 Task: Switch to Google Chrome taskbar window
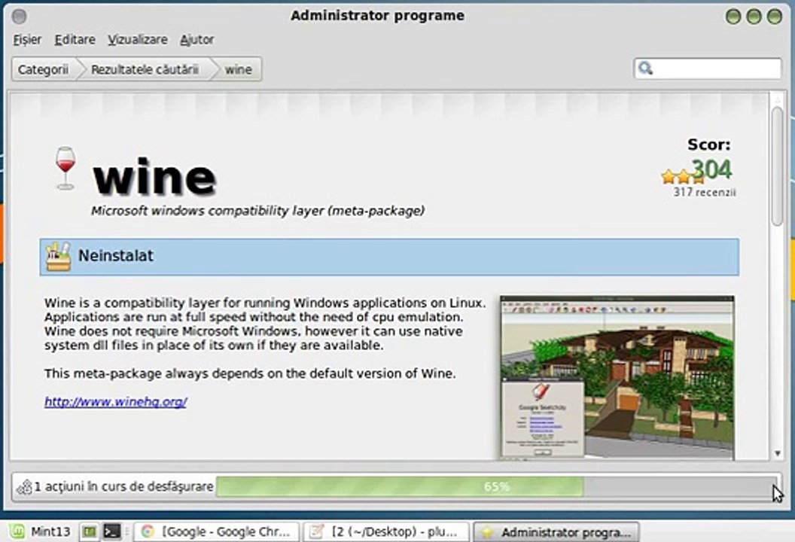217,532
